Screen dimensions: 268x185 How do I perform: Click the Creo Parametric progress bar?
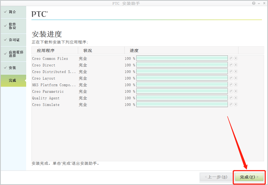click(182, 91)
